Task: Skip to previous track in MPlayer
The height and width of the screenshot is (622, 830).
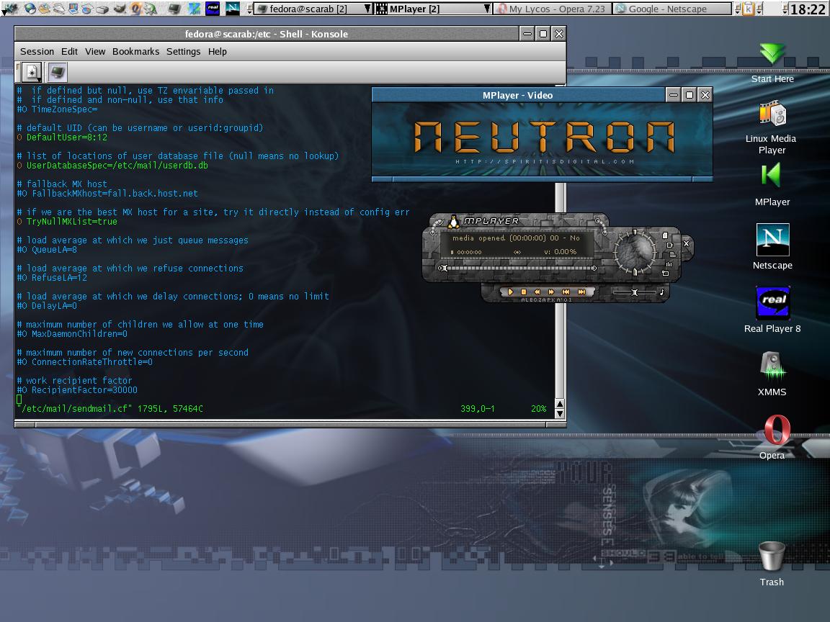Action: pos(566,292)
